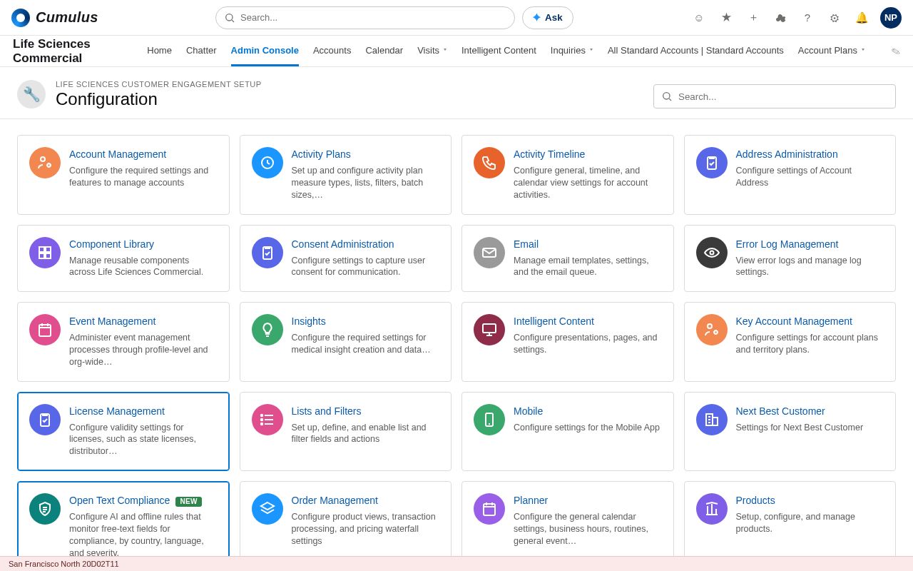The width and height of the screenshot is (913, 571).
Task: Open the Key Account Management link
Action: pos(794,321)
